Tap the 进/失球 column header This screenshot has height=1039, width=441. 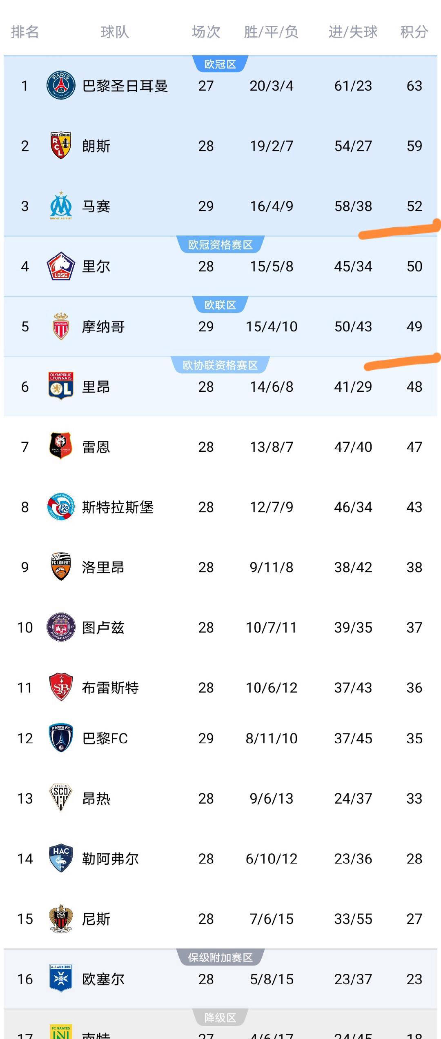pyautogui.click(x=353, y=32)
